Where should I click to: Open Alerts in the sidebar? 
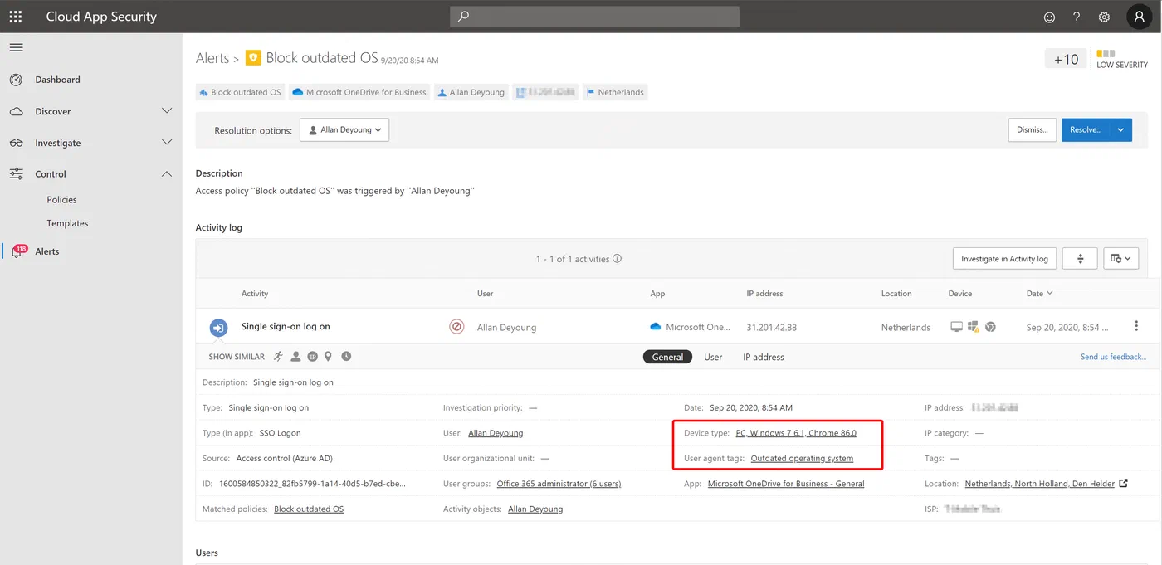pos(46,251)
